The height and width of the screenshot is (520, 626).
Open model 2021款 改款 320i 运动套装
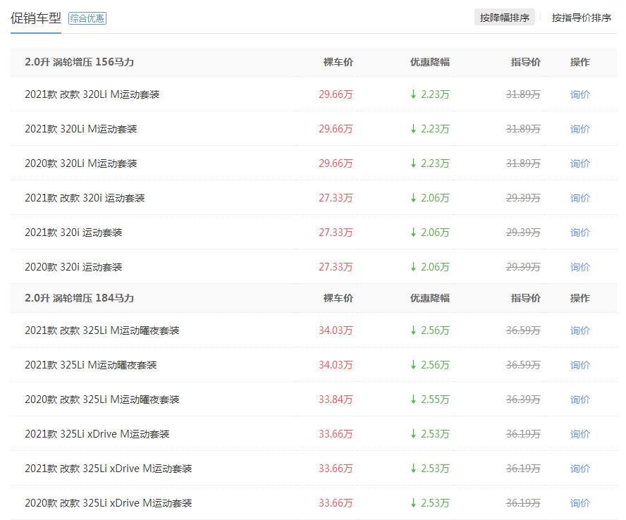tap(85, 198)
